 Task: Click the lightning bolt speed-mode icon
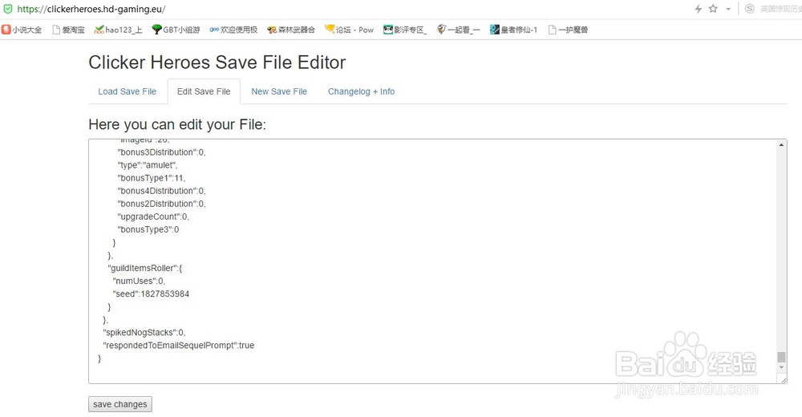(699, 9)
